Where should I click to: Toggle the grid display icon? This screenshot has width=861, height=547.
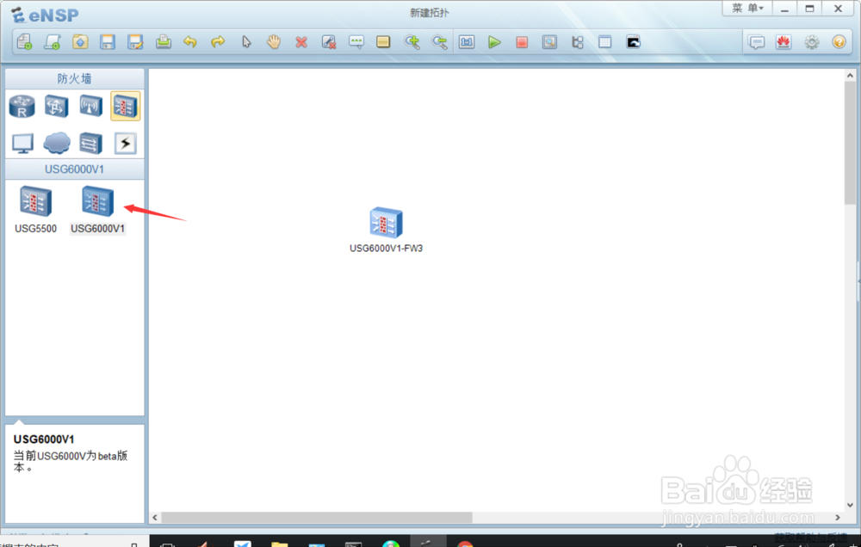point(604,41)
